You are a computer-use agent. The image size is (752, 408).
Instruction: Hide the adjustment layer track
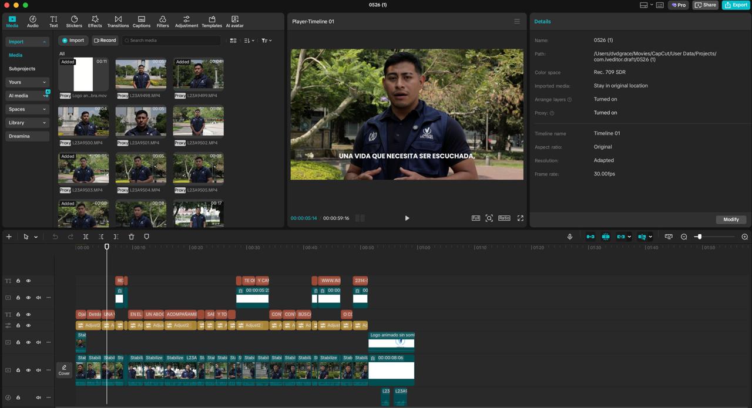pos(28,326)
